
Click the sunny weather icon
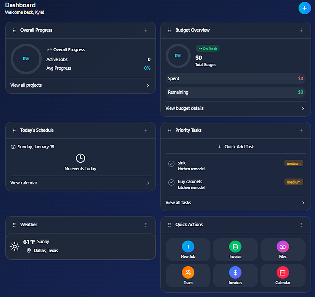point(15,247)
